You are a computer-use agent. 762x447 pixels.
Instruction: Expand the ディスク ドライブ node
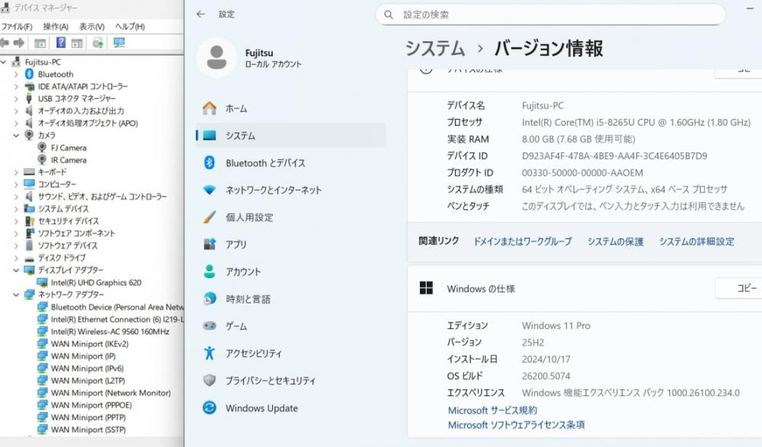pos(16,257)
